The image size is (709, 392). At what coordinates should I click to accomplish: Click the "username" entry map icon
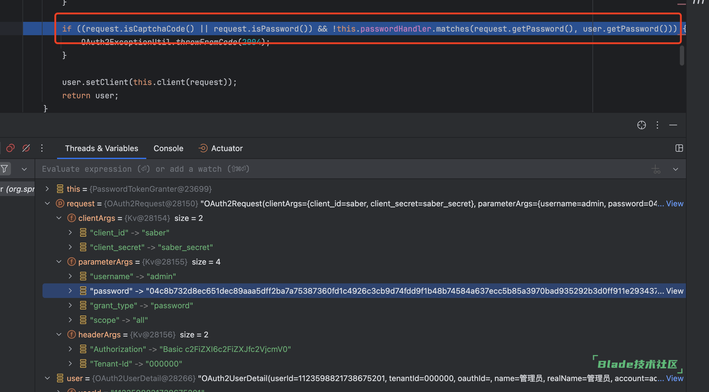click(83, 276)
